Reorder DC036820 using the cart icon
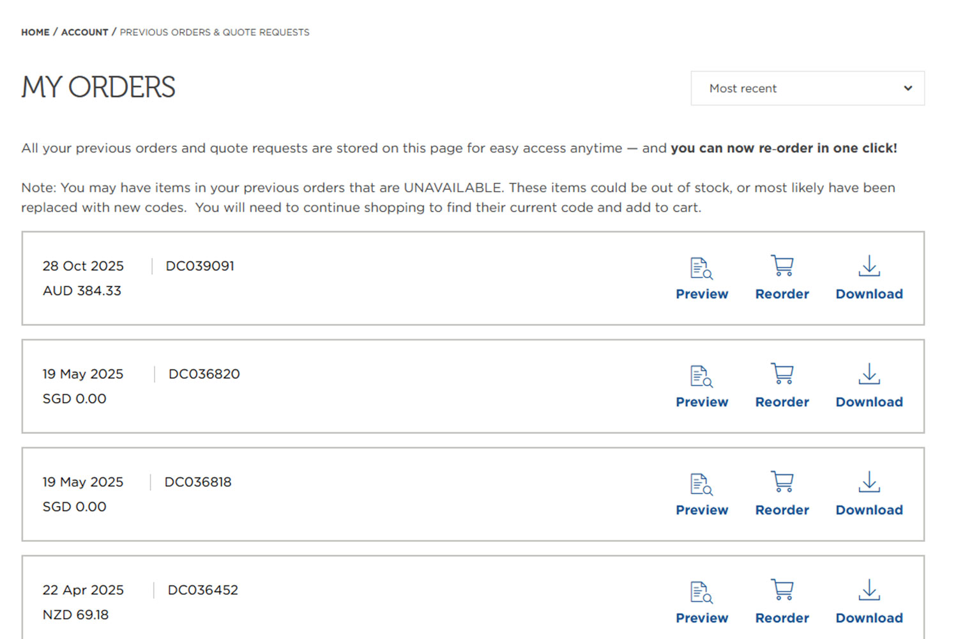 pyautogui.click(x=782, y=374)
